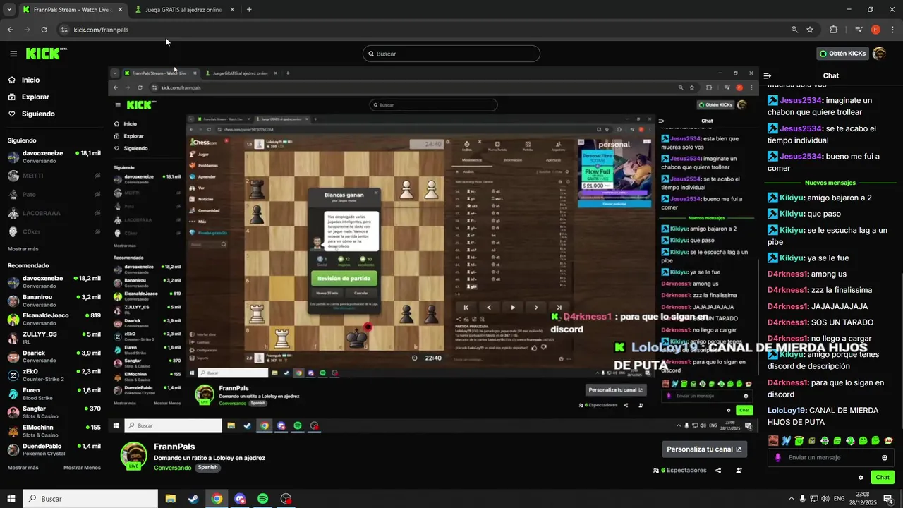903x508 pixels.
Task: Click username LoloLoy19 in chat
Action: (x=786, y=410)
